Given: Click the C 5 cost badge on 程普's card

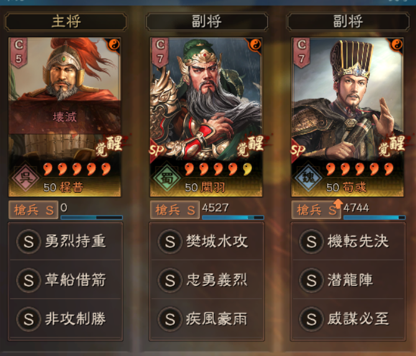Looking at the screenshot, I should pyautogui.click(x=19, y=52).
